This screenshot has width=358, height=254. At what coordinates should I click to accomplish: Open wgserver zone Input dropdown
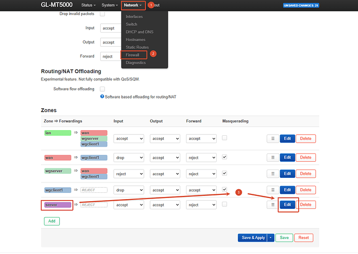coord(129,174)
